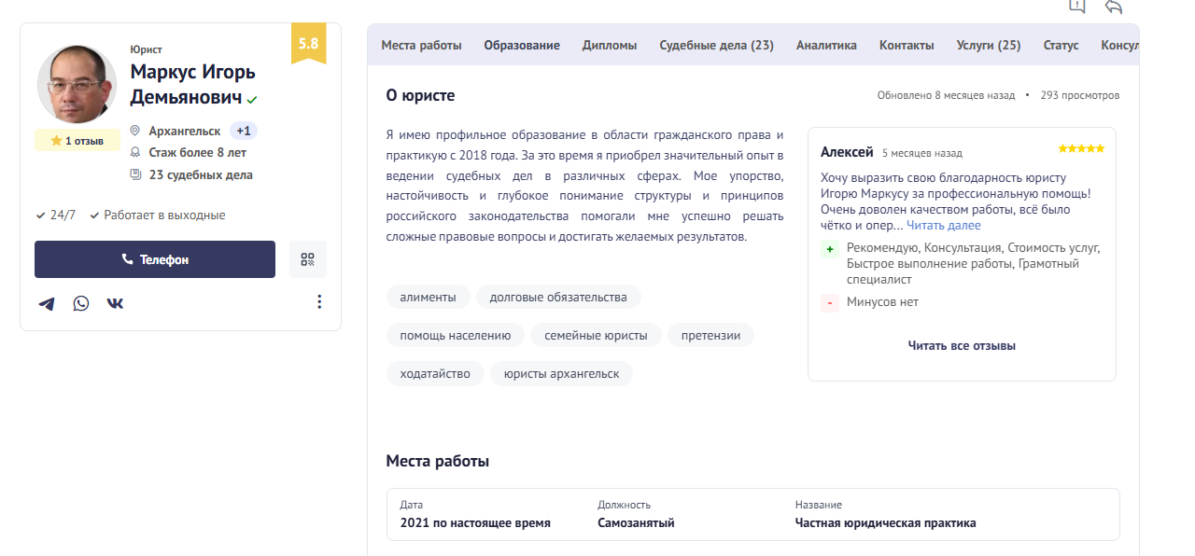Click the reply/share arrow icon at top right
This screenshot has width=1195, height=556.
click(1113, 7)
